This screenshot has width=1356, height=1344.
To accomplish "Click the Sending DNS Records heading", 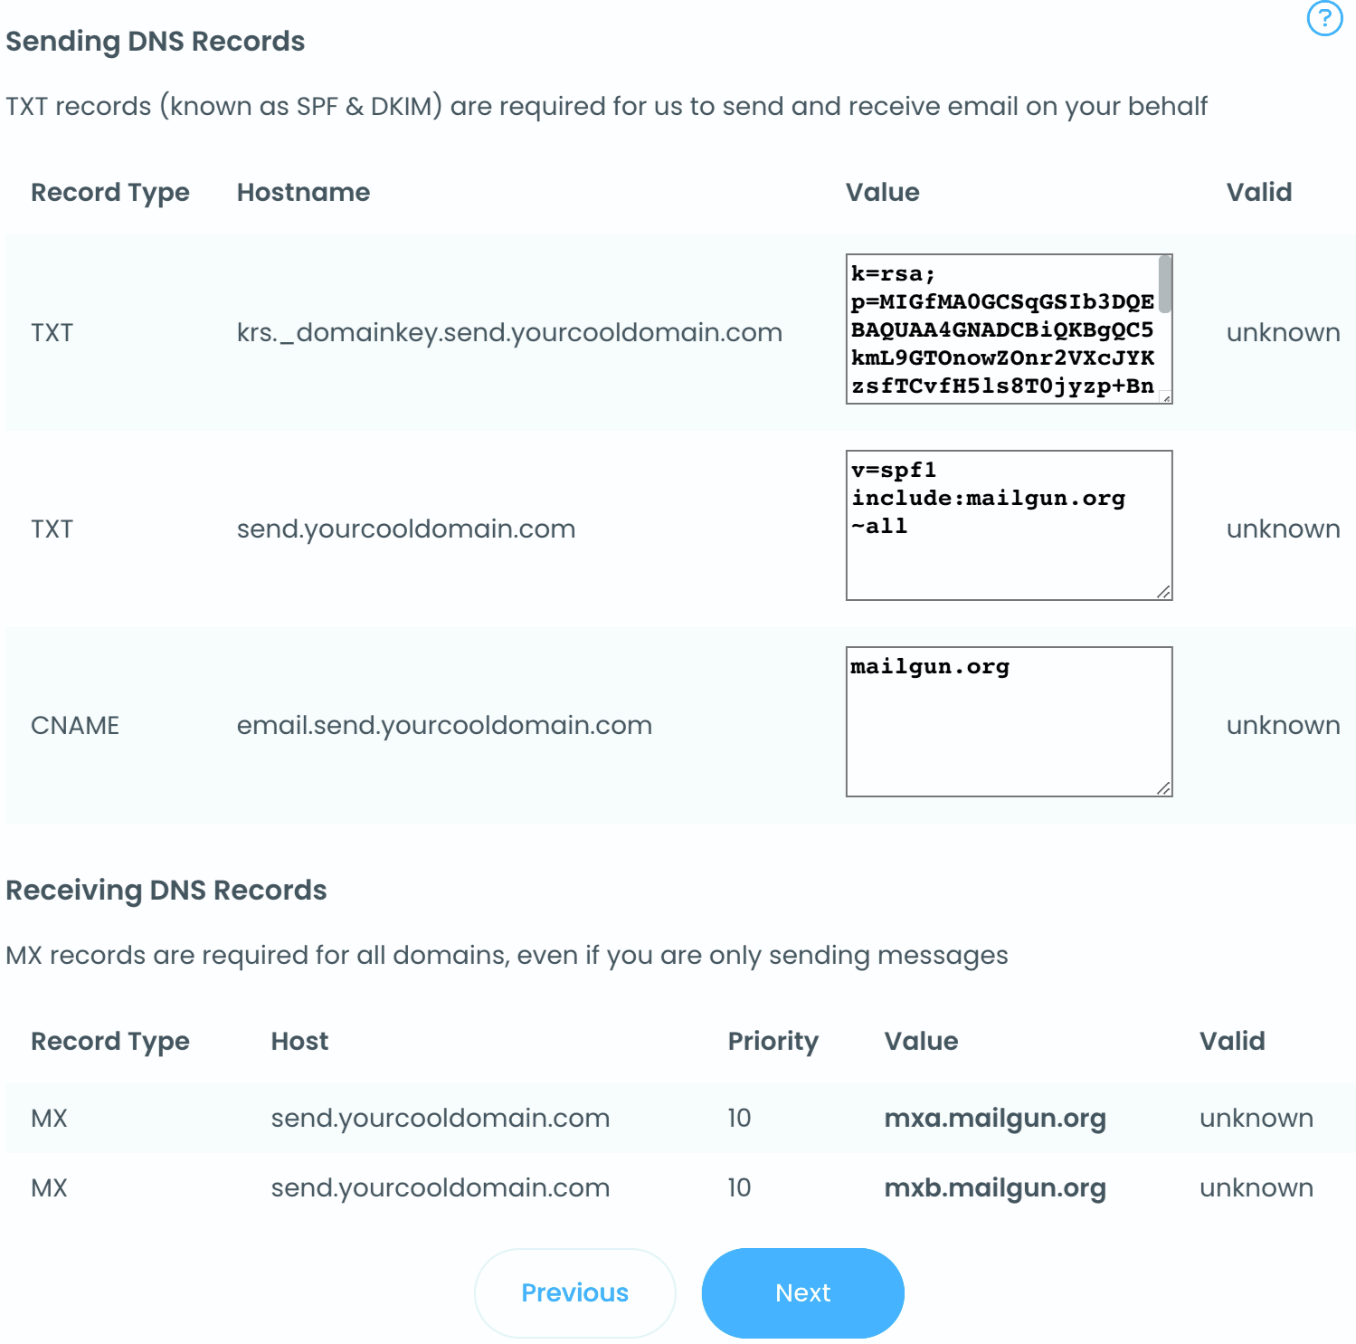I will tap(156, 41).
